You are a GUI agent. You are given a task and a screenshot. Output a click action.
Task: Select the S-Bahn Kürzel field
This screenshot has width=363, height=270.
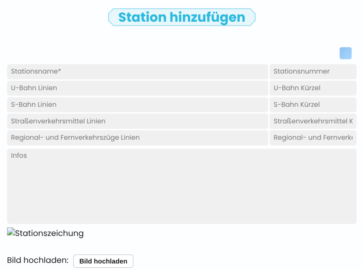[x=313, y=105]
